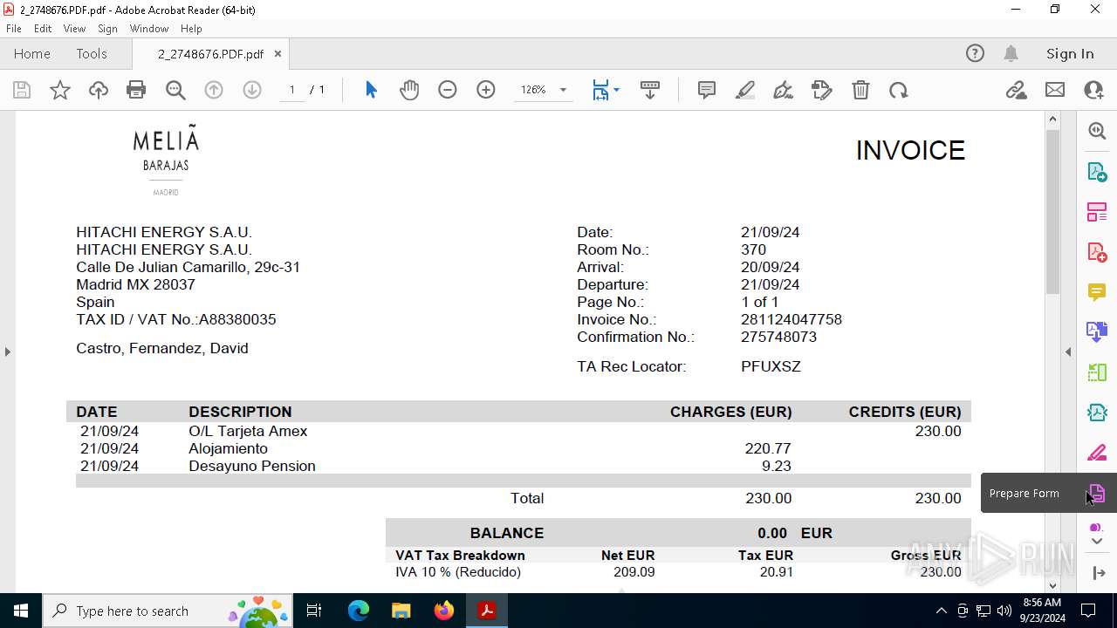
Task: Collapse the right tools pane arrow
Action: click(1068, 352)
